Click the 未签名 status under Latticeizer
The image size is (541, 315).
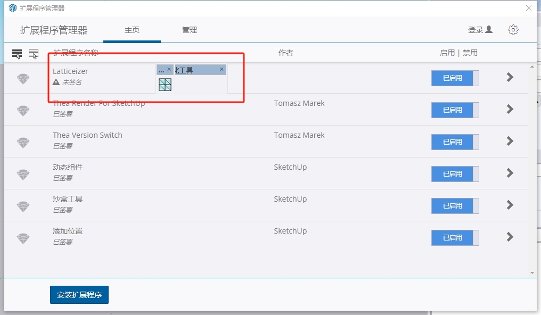[72, 82]
